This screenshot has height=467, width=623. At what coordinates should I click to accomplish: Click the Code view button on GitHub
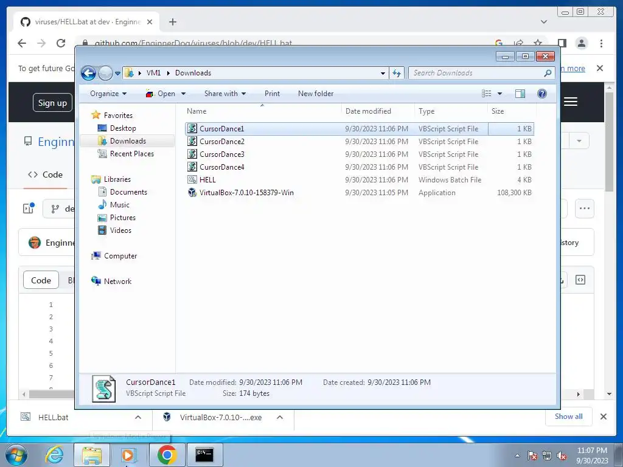click(41, 280)
